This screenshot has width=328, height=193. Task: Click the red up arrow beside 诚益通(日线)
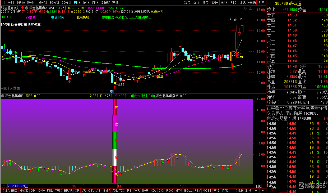pyautogui.click(x=22, y=8)
